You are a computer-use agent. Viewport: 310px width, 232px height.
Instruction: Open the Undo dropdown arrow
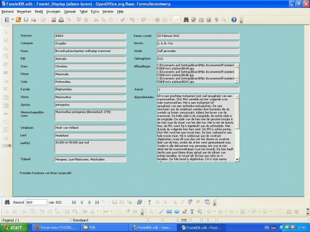pos(138,19)
